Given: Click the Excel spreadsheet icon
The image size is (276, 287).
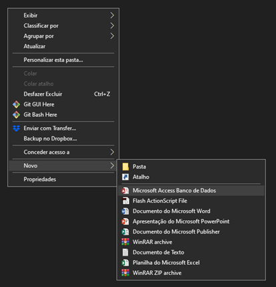Looking at the screenshot, I should pyautogui.click(x=125, y=262).
